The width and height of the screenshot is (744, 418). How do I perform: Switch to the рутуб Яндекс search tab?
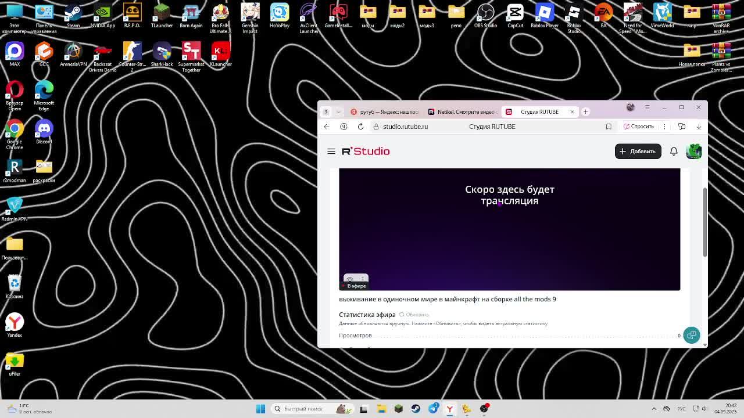(384, 112)
